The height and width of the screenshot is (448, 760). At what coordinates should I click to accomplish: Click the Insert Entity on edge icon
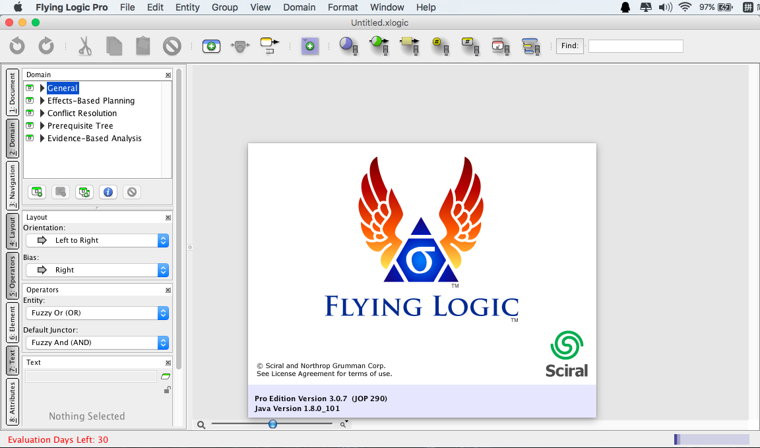click(x=240, y=47)
